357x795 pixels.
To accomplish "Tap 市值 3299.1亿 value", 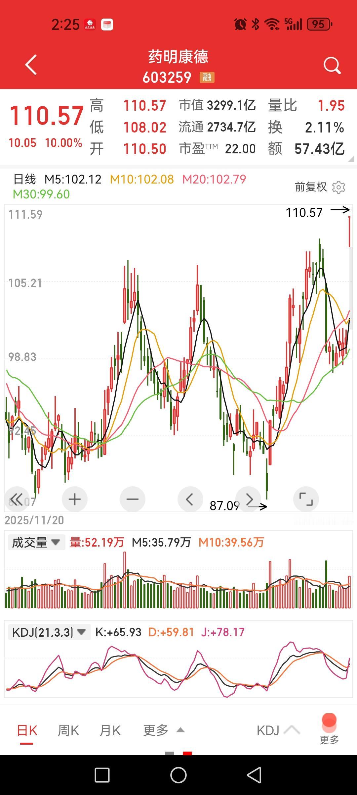I will click(x=231, y=105).
